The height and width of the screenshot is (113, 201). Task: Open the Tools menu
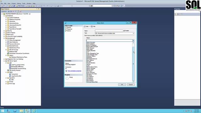[x=24, y=3]
